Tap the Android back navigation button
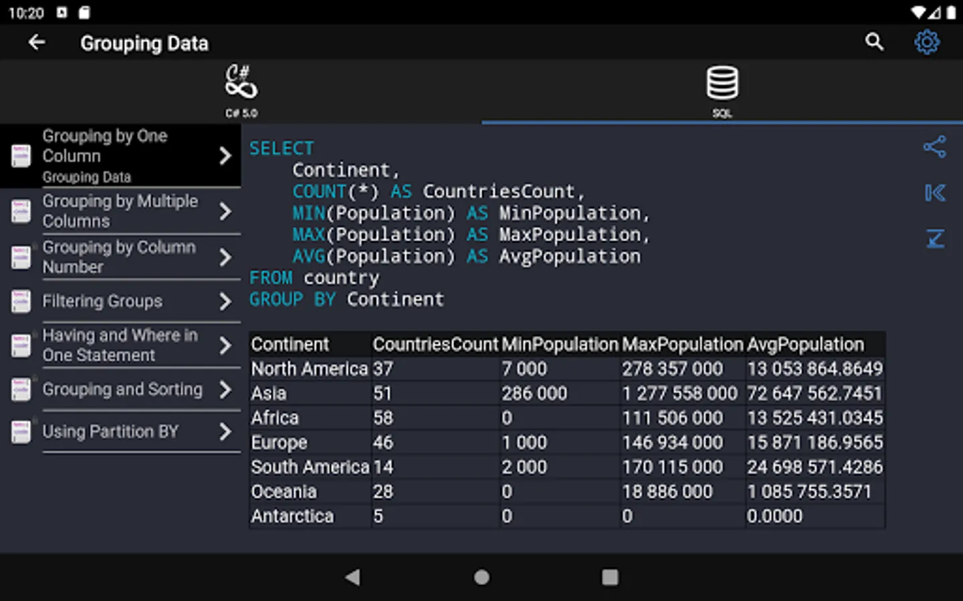Viewport: 963px width, 601px height. pyautogui.click(x=352, y=577)
